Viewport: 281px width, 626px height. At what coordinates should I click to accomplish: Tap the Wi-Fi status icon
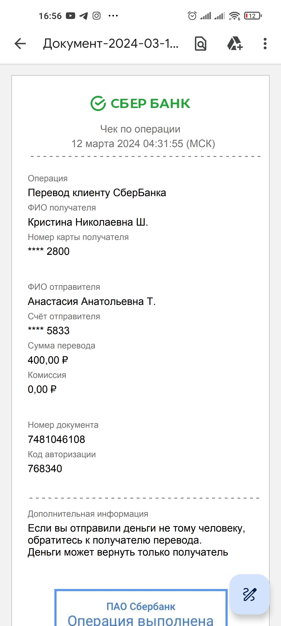pyautogui.click(x=234, y=16)
